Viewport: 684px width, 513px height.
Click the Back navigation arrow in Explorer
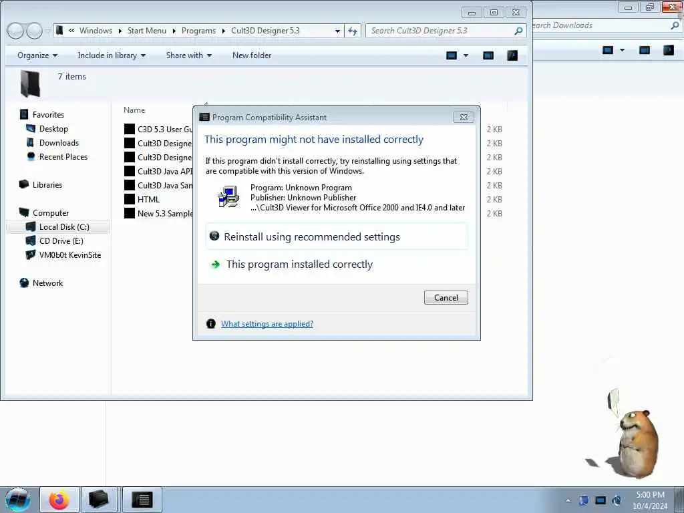tap(16, 31)
